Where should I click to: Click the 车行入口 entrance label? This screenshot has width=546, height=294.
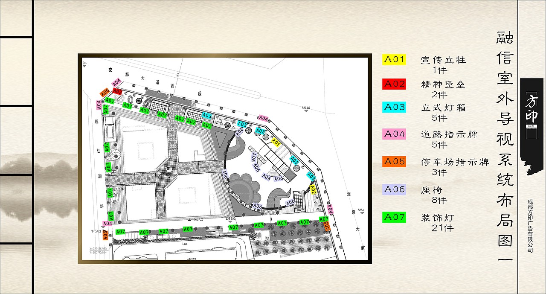(95, 231)
